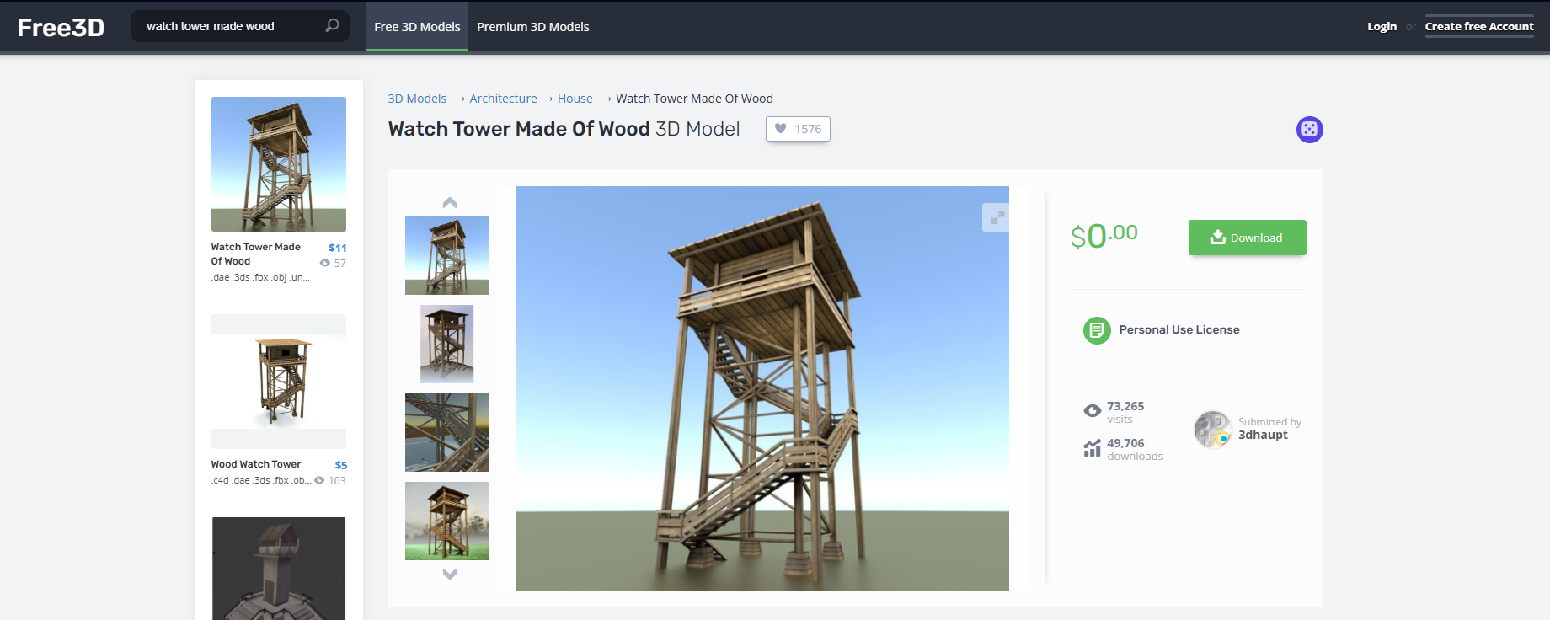Click the $0.00 price text
The image size is (1550, 620).
click(1104, 236)
